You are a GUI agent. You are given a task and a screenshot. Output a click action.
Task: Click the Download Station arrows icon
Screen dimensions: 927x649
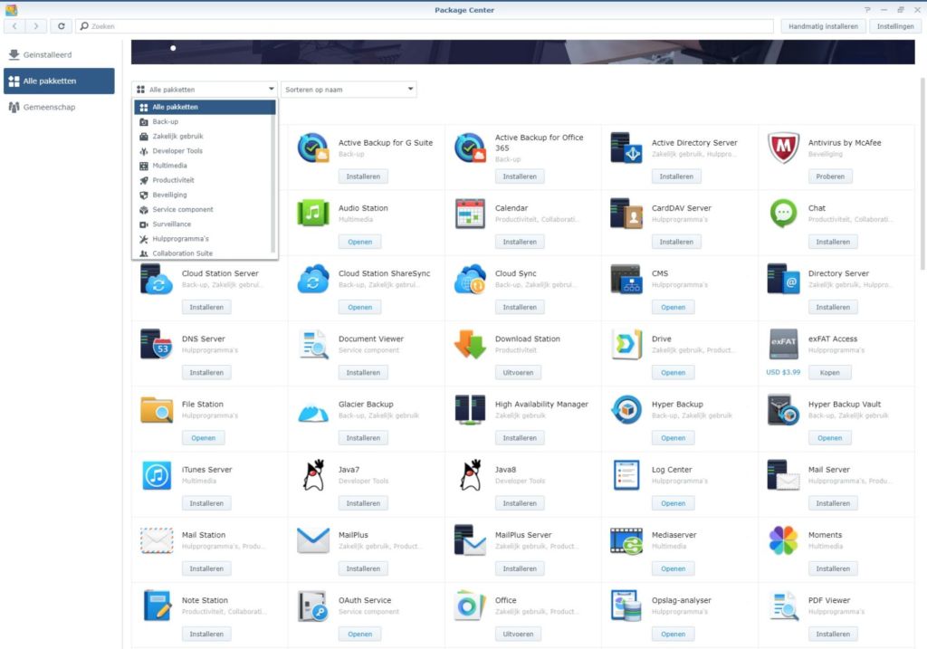click(470, 344)
